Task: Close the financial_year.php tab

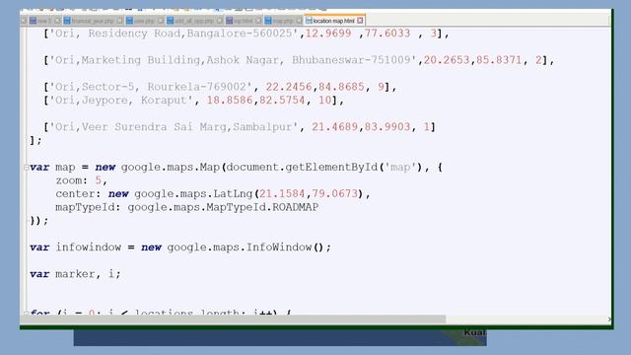Action: [x=120, y=21]
